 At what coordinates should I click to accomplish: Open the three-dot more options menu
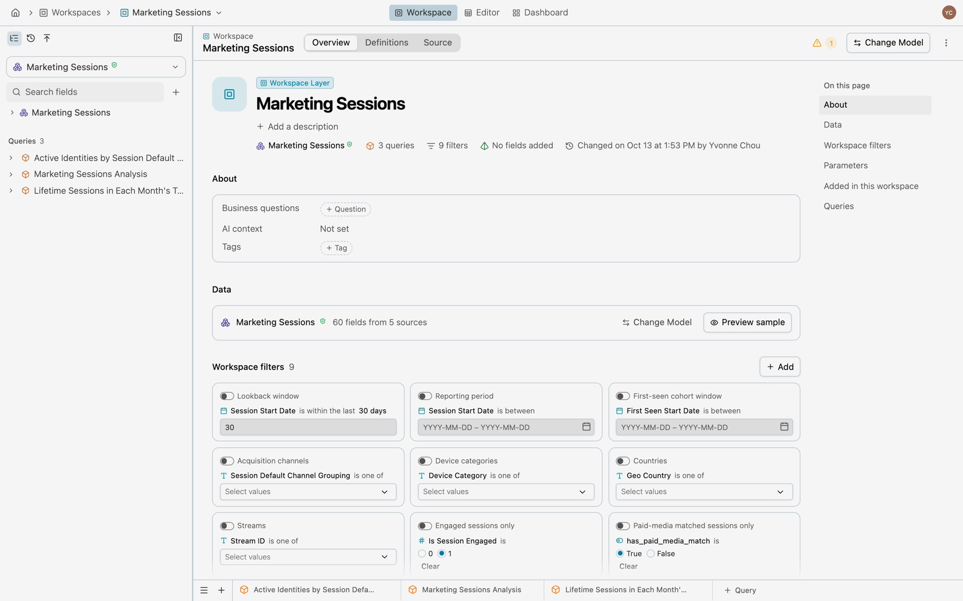(x=946, y=43)
